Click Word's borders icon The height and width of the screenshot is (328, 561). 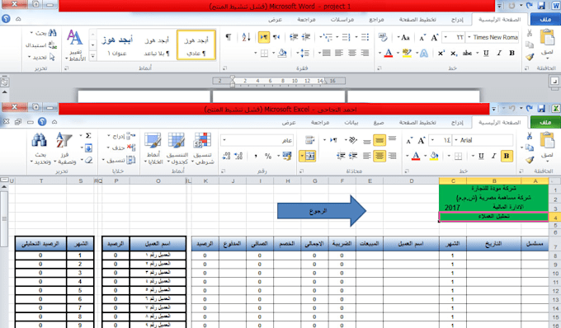point(264,54)
